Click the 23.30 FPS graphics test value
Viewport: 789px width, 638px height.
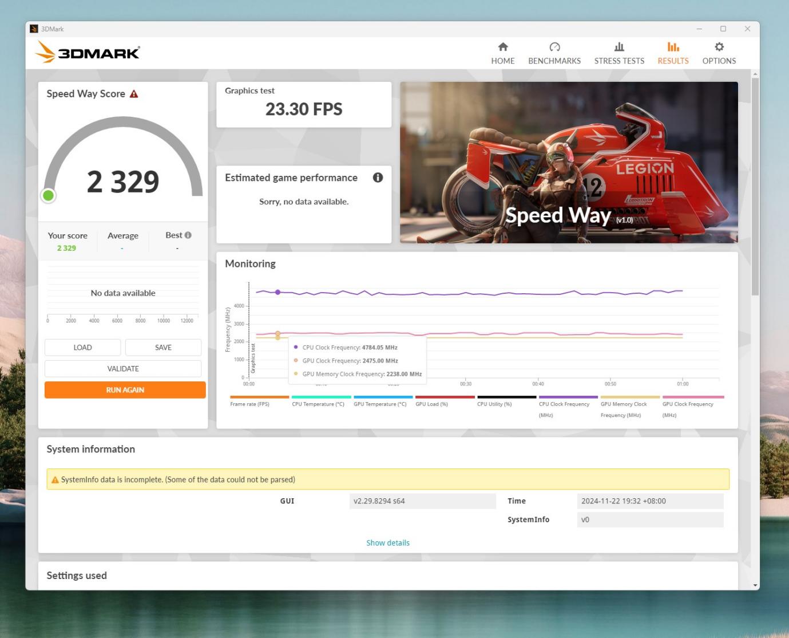tap(304, 109)
